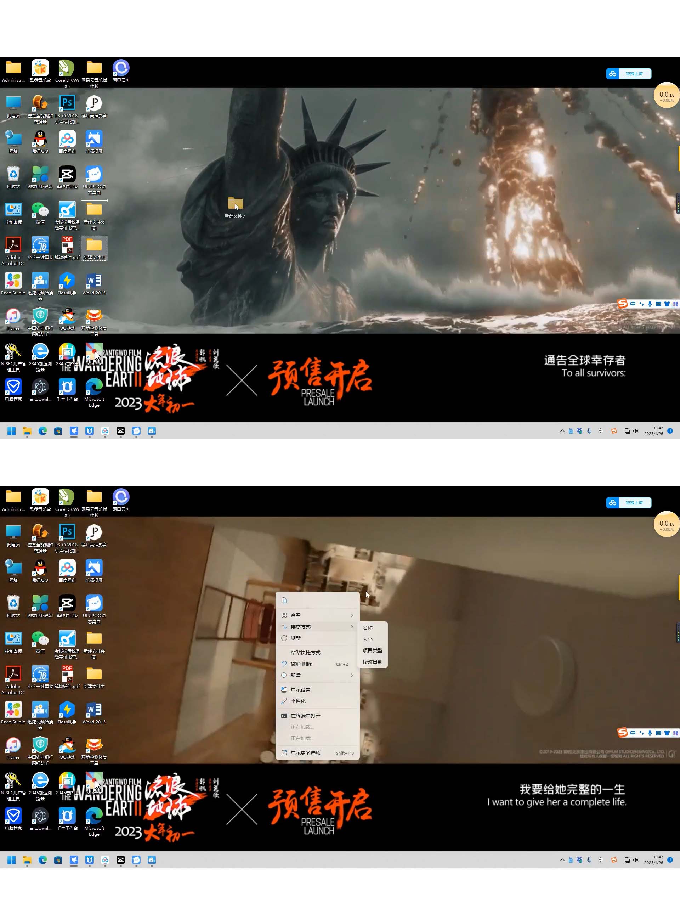Viewport: 680px width, 908px height.
Task: Open 百度网盘 on the upper desktop
Action: click(x=67, y=142)
